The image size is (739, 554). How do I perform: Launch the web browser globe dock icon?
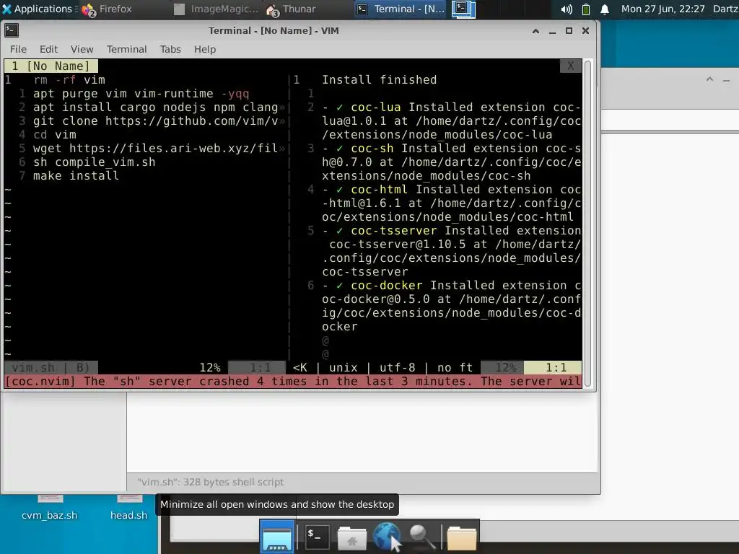[388, 536]
